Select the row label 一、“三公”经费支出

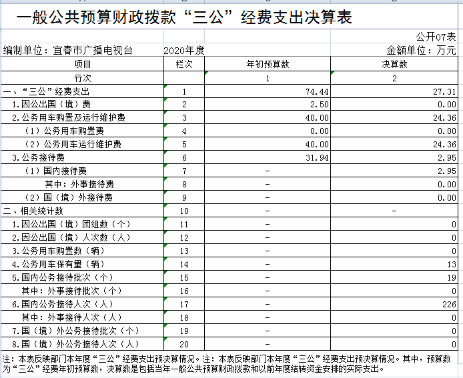46,91
